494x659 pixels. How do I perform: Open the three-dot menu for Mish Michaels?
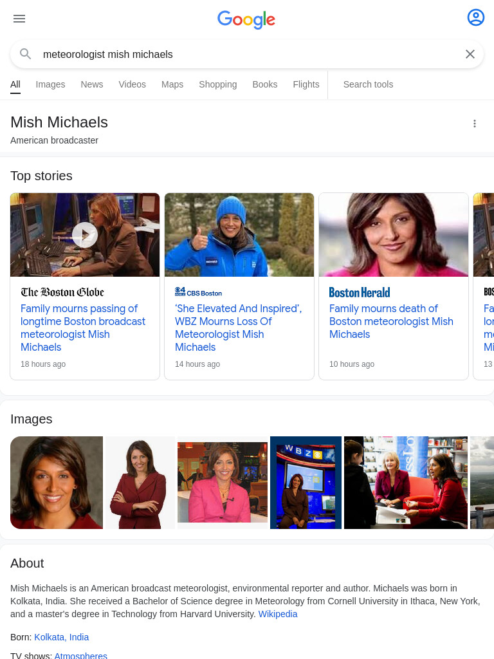[x=475, y=124]
